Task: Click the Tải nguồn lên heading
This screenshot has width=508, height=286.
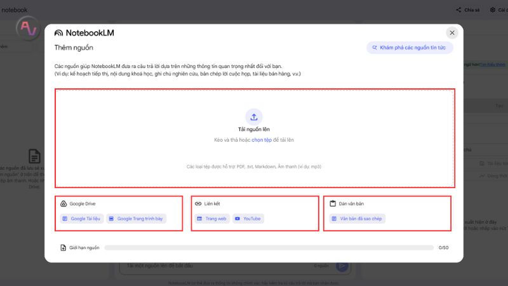Action: [254, 130]
